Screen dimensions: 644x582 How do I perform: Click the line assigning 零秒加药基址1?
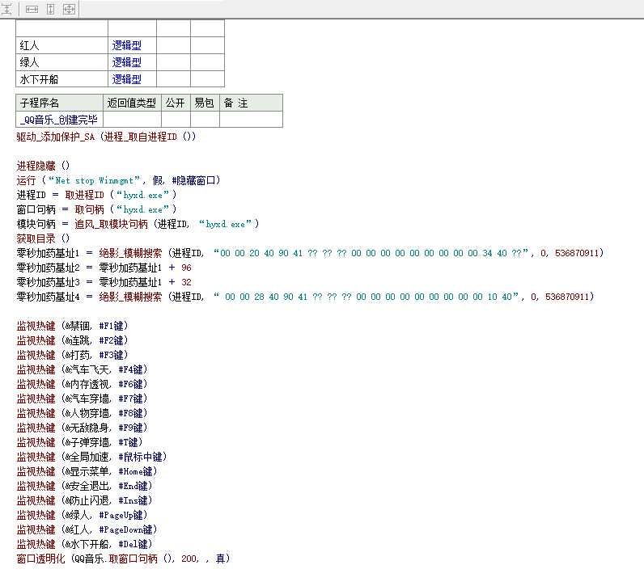coord(310,253)
